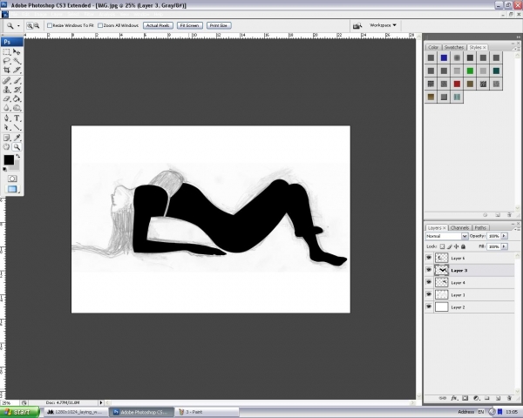Select the Slice tool
This screenshot has width=523, height=418.
point(17,70)
